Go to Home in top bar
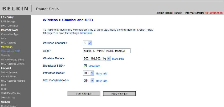Viewport: 224px width, 107px height. (161, 13)
